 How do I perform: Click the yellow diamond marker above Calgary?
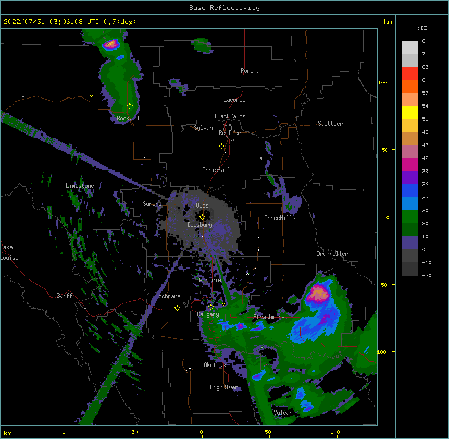point(211,307)
